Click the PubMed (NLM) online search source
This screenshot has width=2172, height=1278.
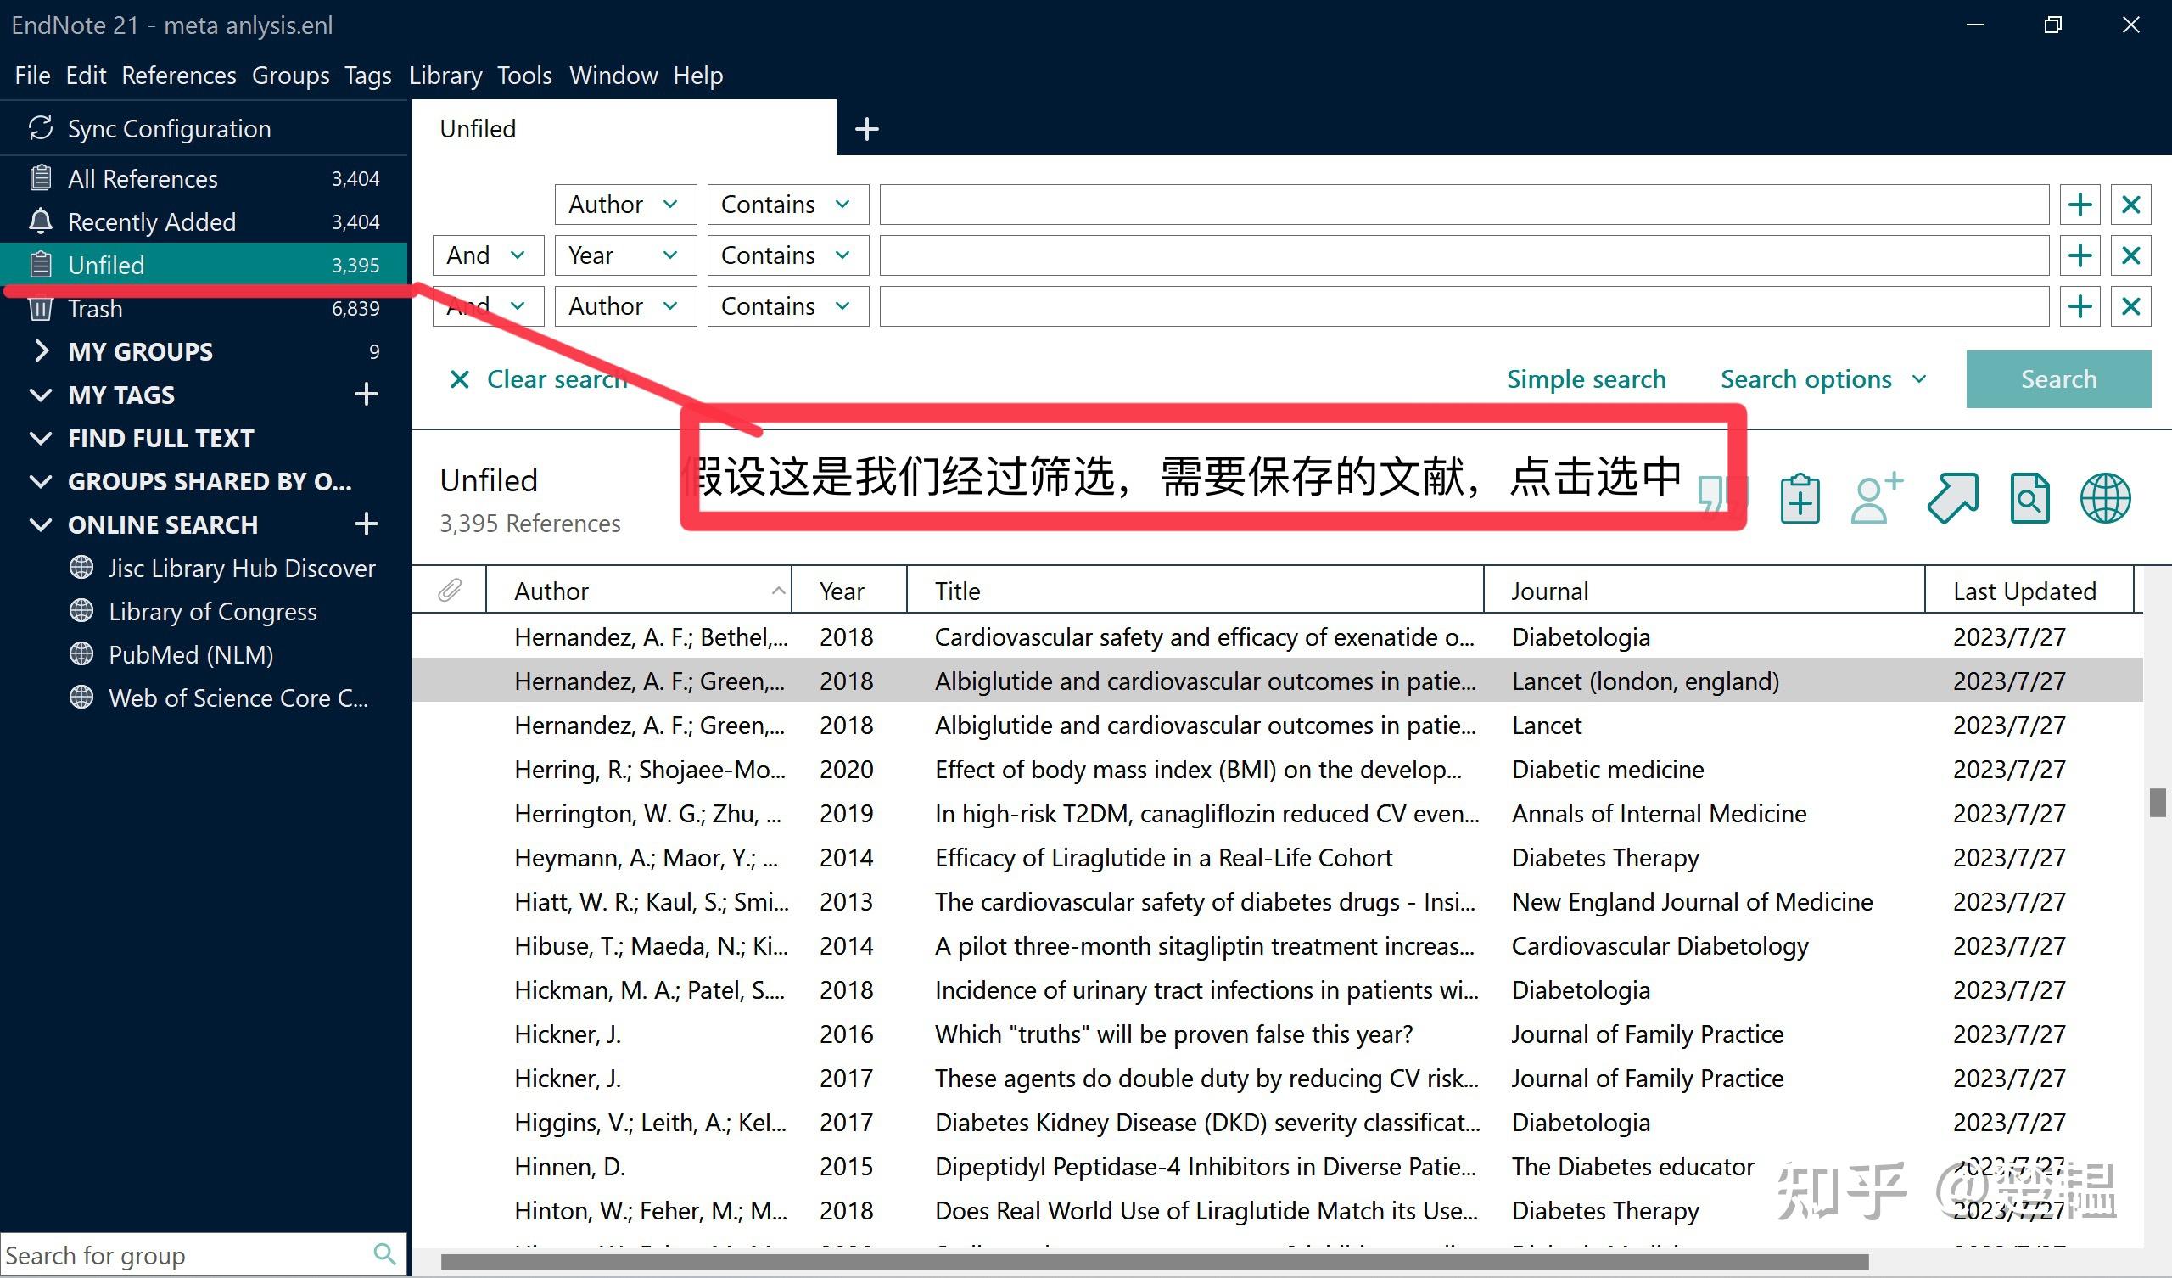click(x=191, y=653)
